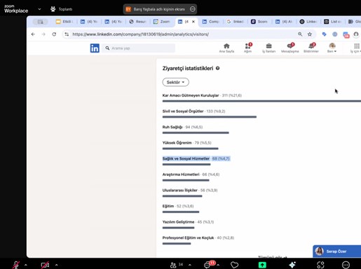The width and height of the screenshot is (361, 269).
Task: Reload the page with refresh button
Action: (54, 34)
